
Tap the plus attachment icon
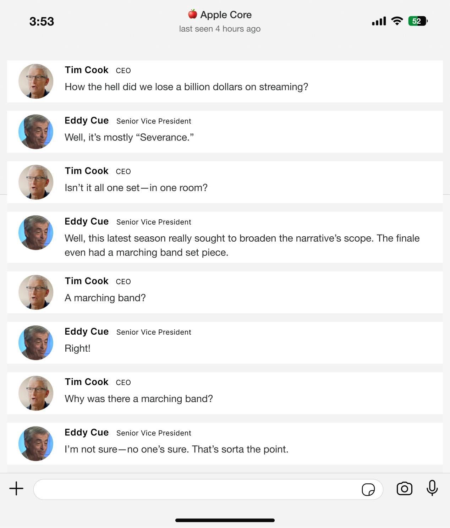(16, 489)
